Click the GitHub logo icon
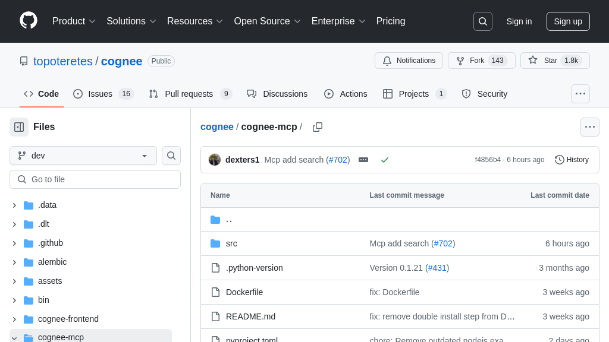The width and height of the screenshot is (609, 342). 29,21
